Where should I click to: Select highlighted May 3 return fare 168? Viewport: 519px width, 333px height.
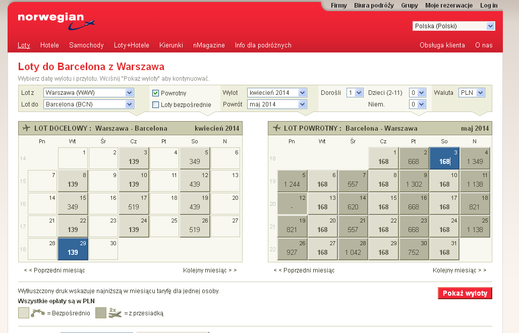pos(444,158)
